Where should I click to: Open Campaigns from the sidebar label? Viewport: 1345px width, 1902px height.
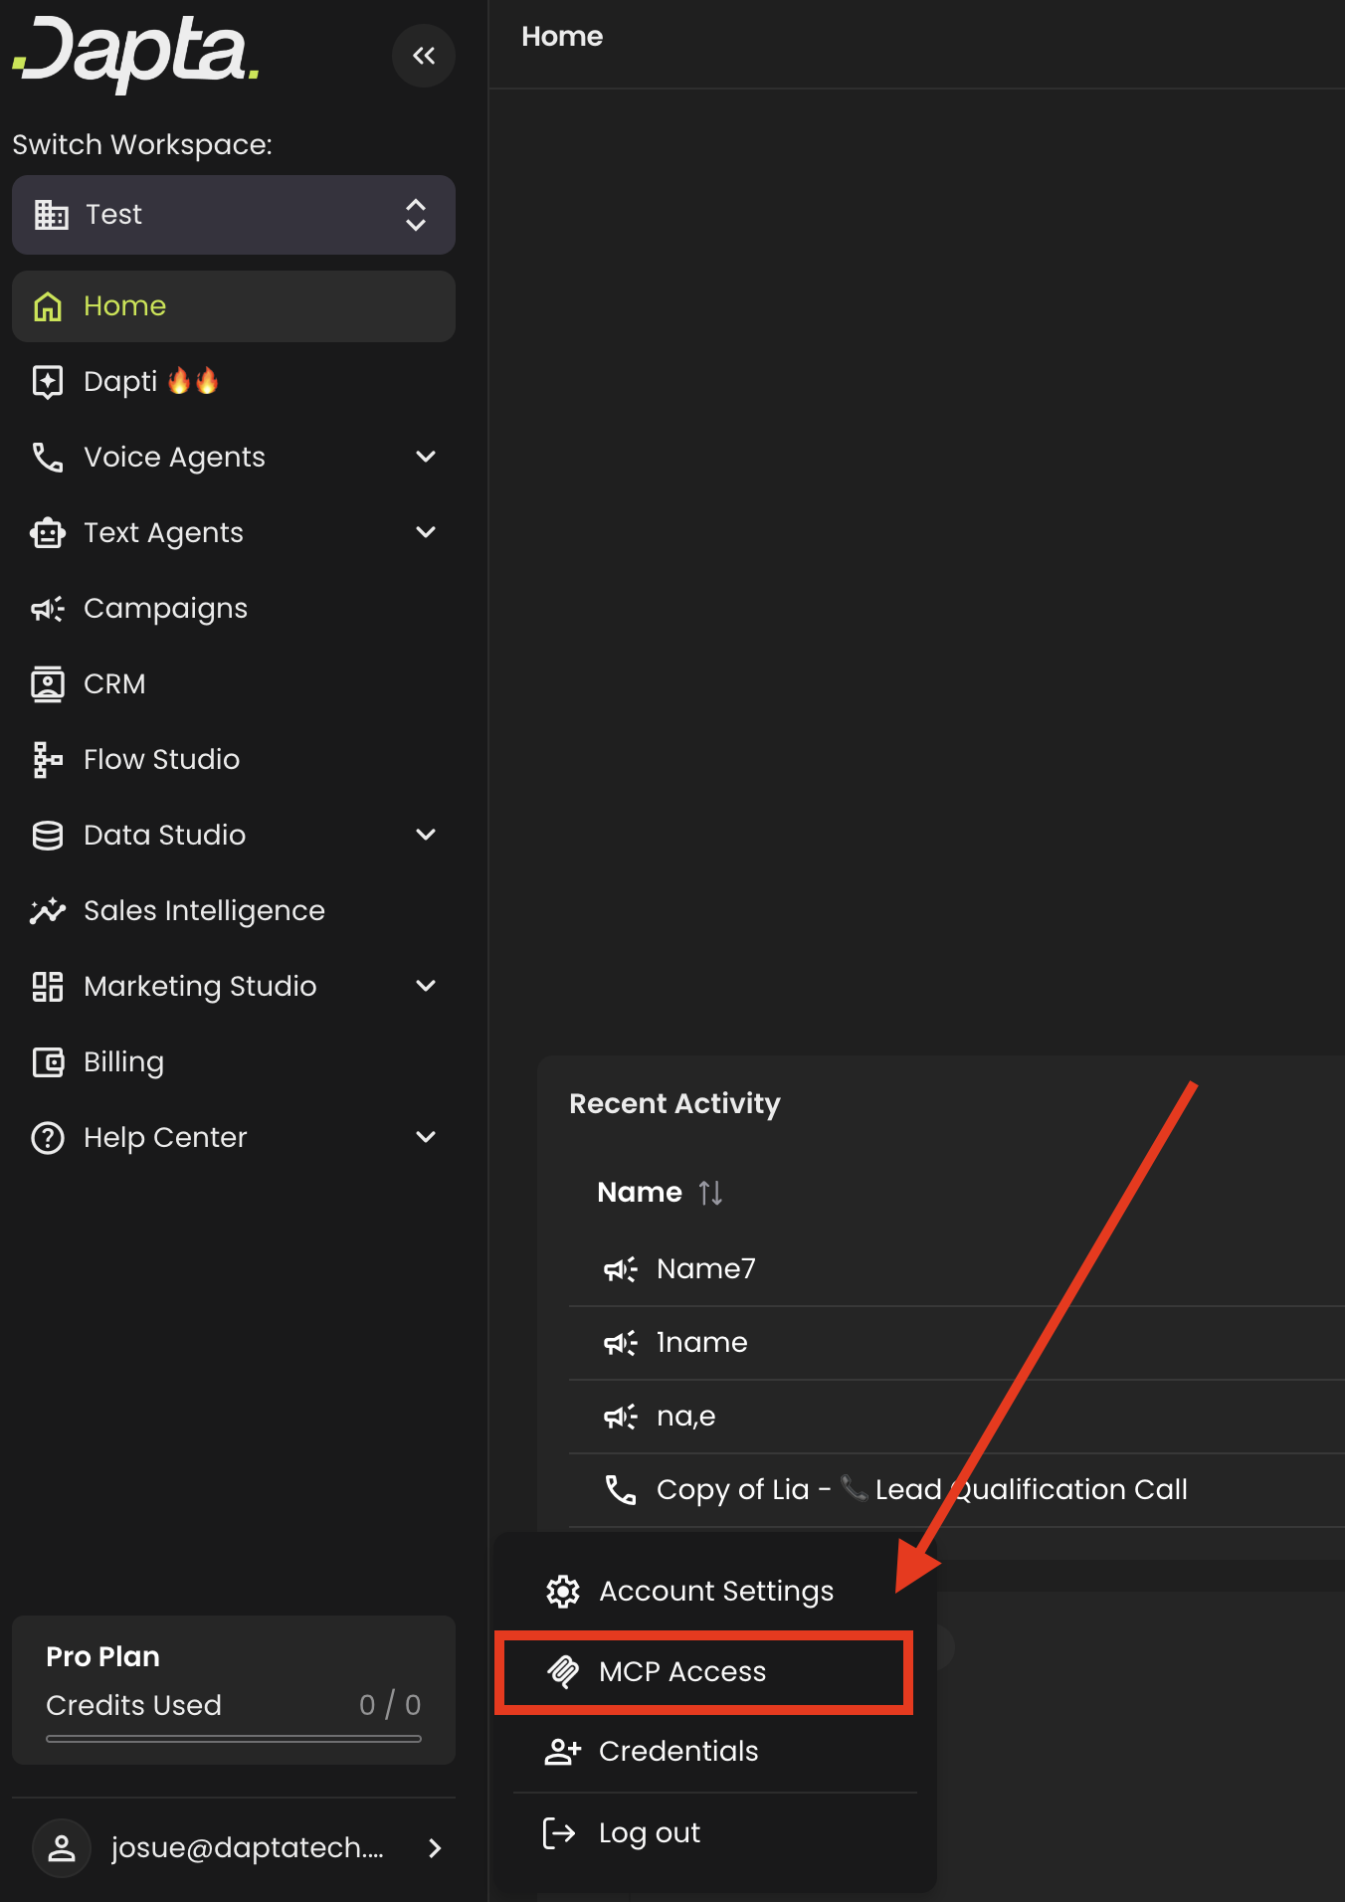[x=165, y=609]
